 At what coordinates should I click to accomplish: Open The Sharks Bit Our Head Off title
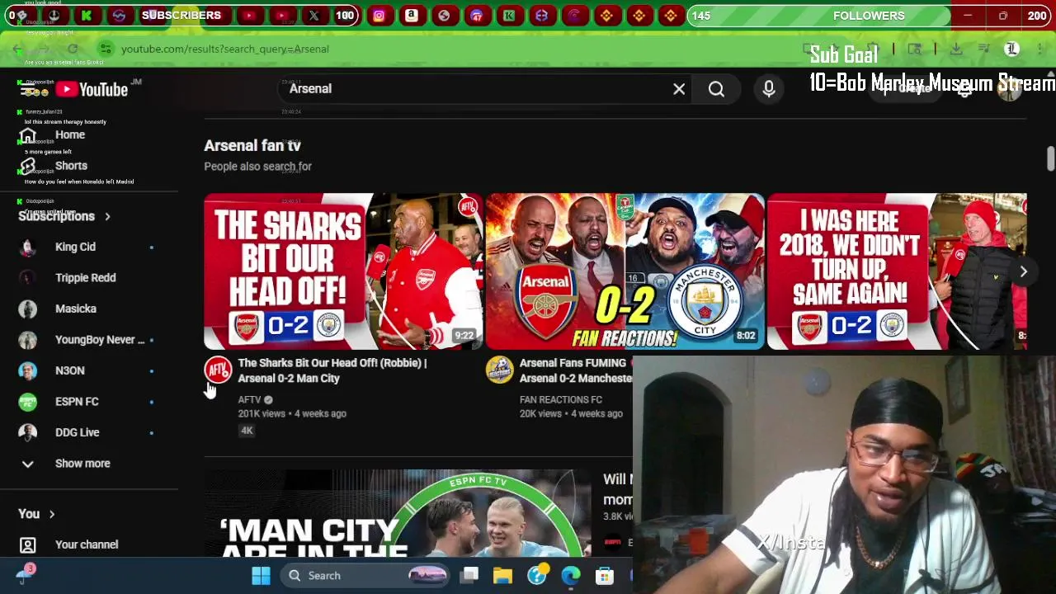click(x=332, y=370)
